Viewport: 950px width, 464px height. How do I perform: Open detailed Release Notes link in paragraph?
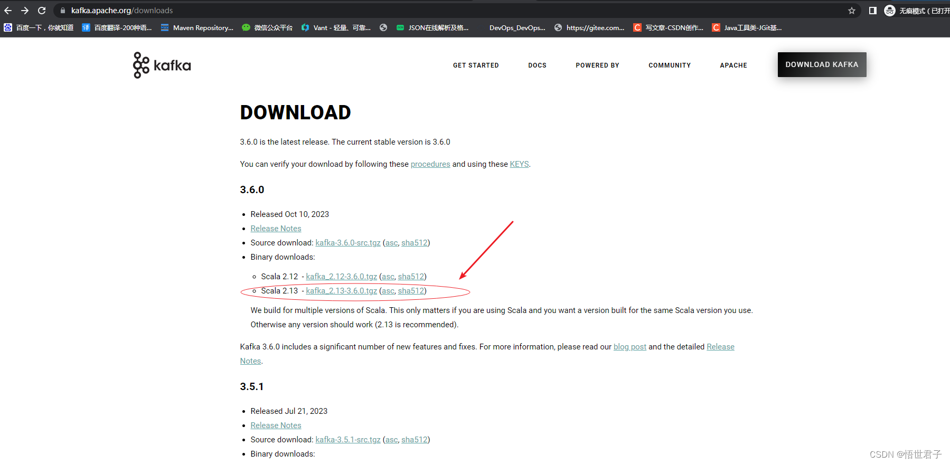point(720,347)
